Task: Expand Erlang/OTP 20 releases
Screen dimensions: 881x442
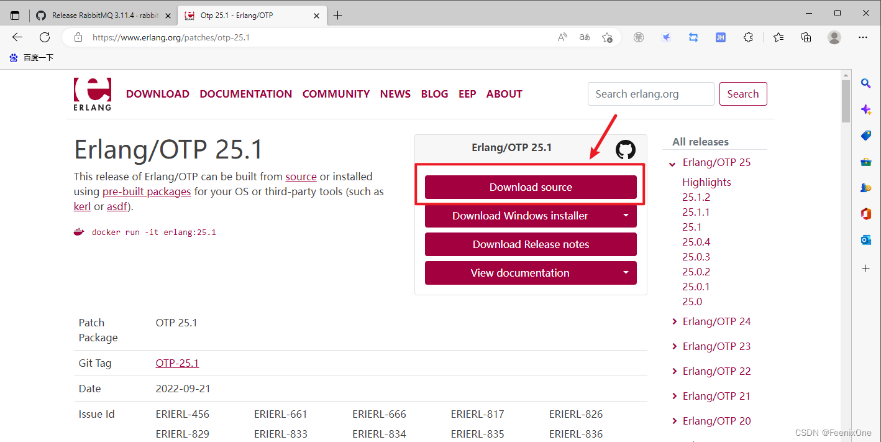Action: (x=675, y=421)
